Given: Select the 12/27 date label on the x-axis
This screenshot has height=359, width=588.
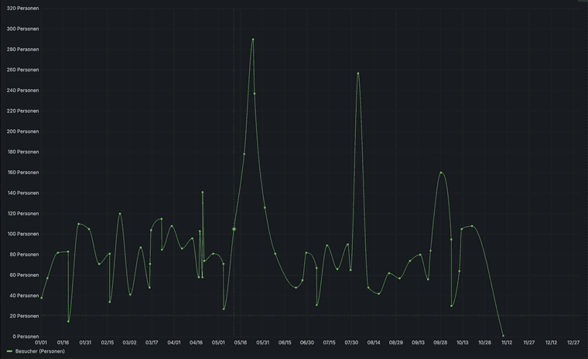Looking at the screenshot, I should coord(573,342).
